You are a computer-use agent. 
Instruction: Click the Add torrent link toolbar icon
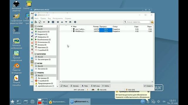36,22
